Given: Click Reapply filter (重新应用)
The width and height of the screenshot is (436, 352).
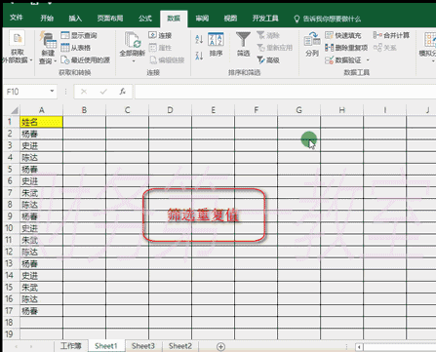Looking at the screenshot, I should click(x=275, y=48).
